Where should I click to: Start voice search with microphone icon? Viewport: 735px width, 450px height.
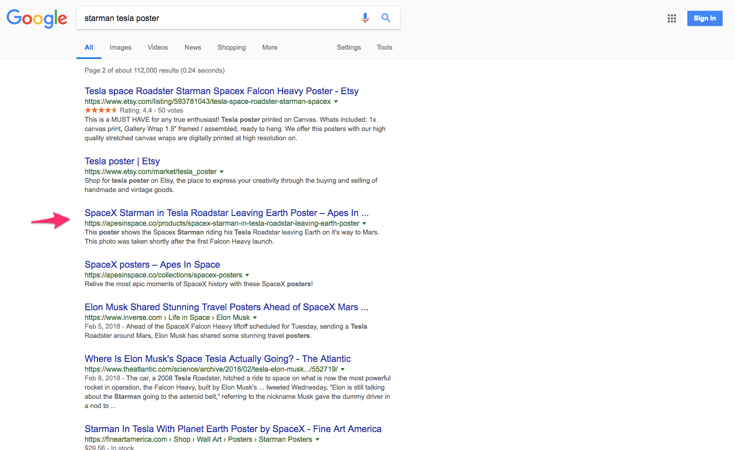(365, 18)
